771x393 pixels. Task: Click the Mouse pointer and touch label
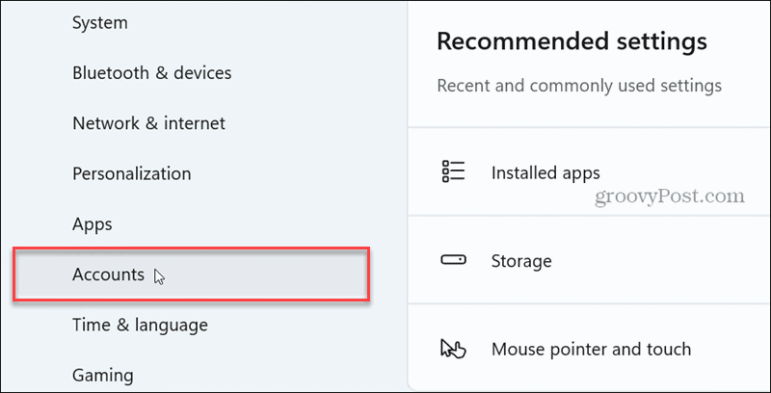tap(591, 349)
